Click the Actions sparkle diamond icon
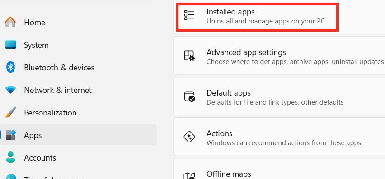Screen dimensions: 385x179 tap(189, 137)
